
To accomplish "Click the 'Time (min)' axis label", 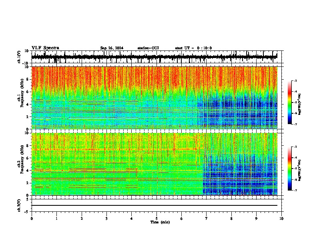I will 160,222.
